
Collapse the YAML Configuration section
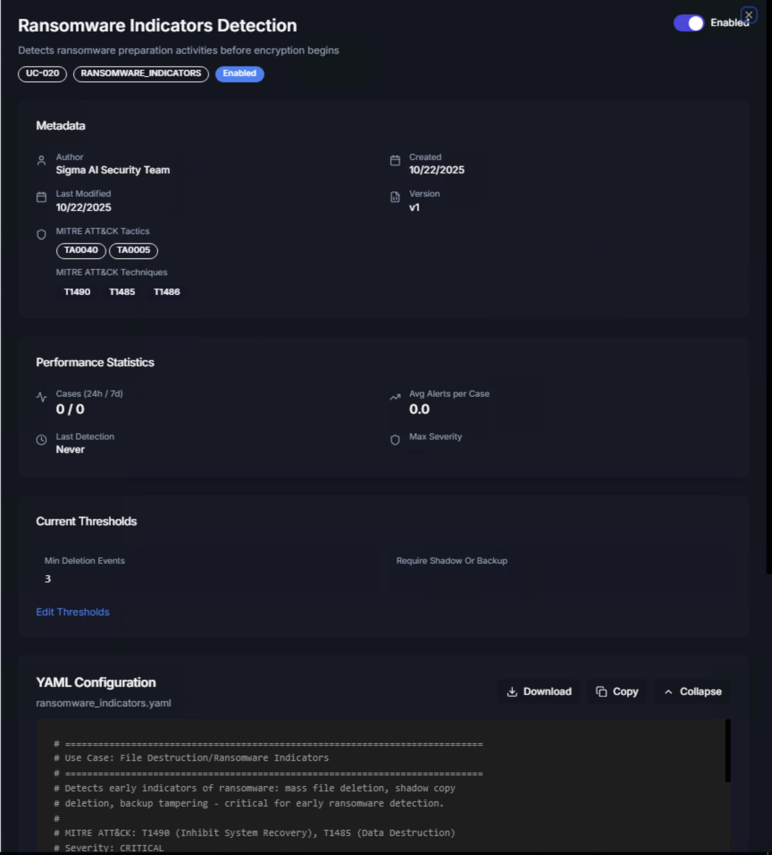click(x=692, y=691)
